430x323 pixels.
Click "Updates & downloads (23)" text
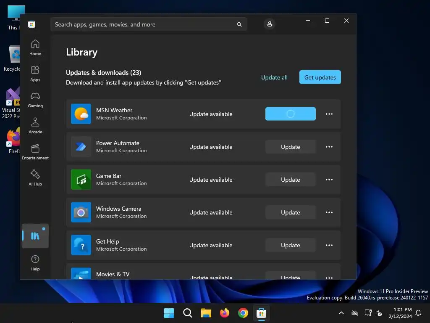[104, 72]
